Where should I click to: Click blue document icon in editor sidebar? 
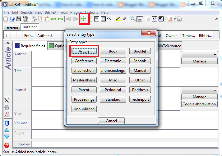(7, 123)
